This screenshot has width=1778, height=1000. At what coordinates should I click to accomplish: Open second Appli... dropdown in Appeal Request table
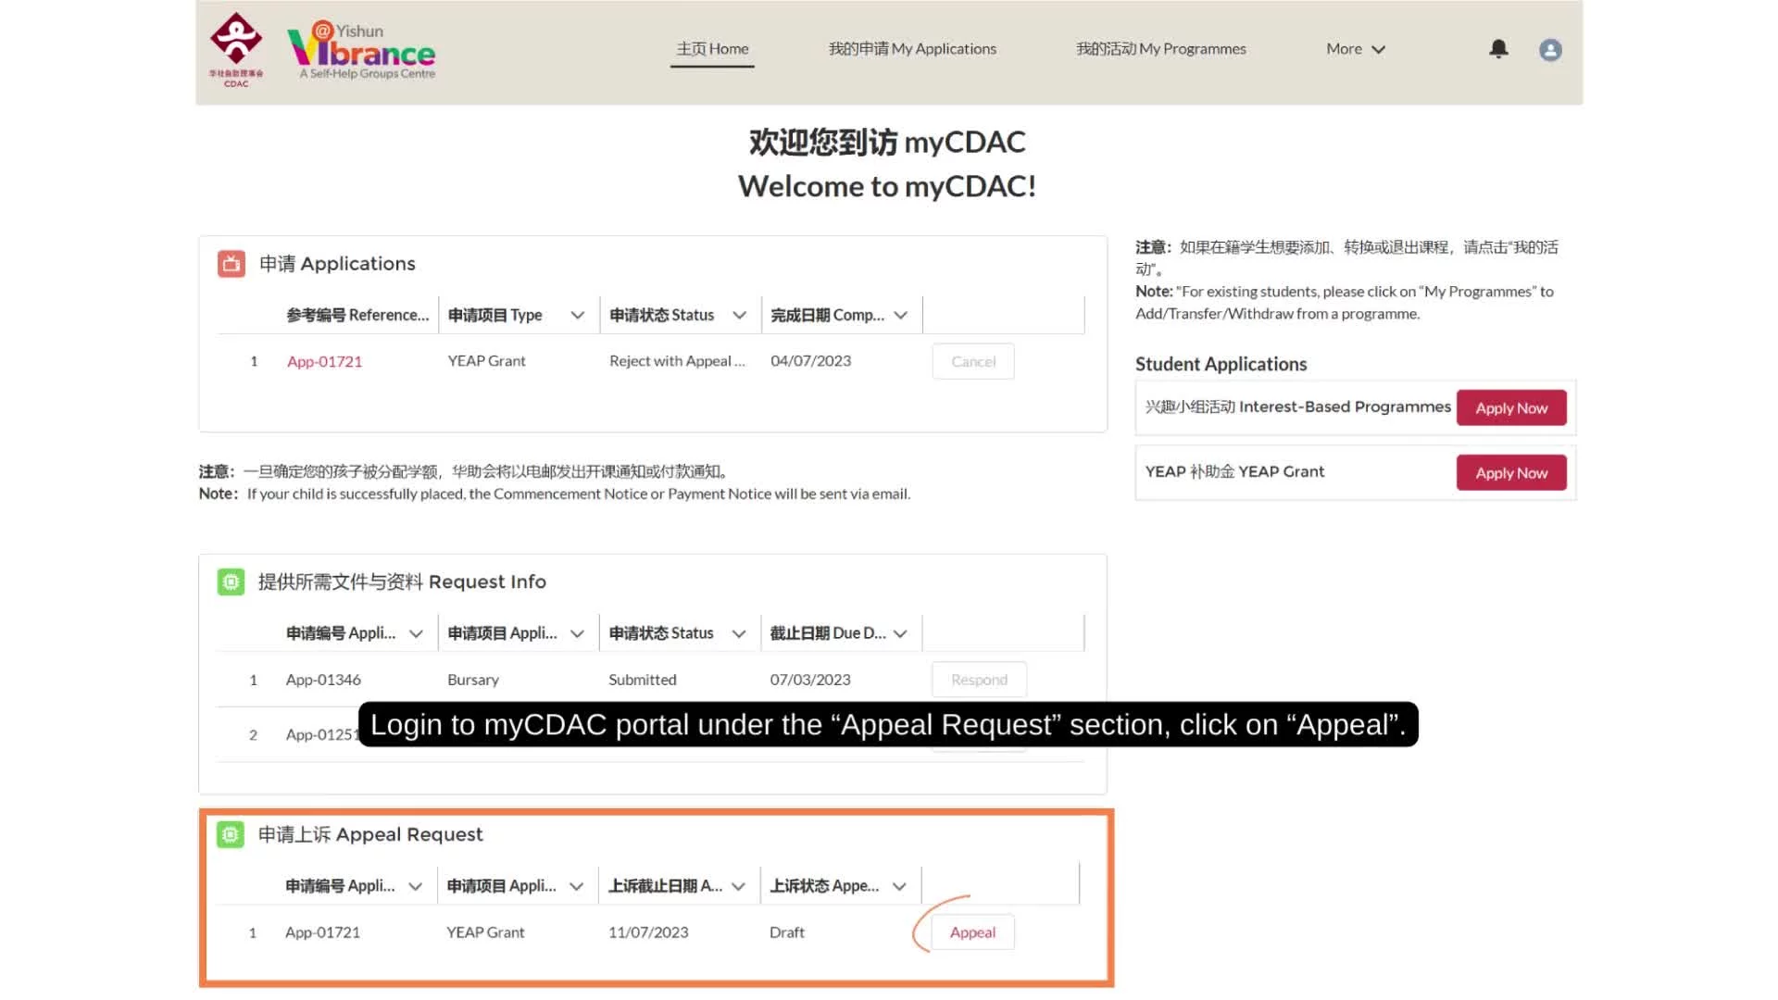point(576,886)
